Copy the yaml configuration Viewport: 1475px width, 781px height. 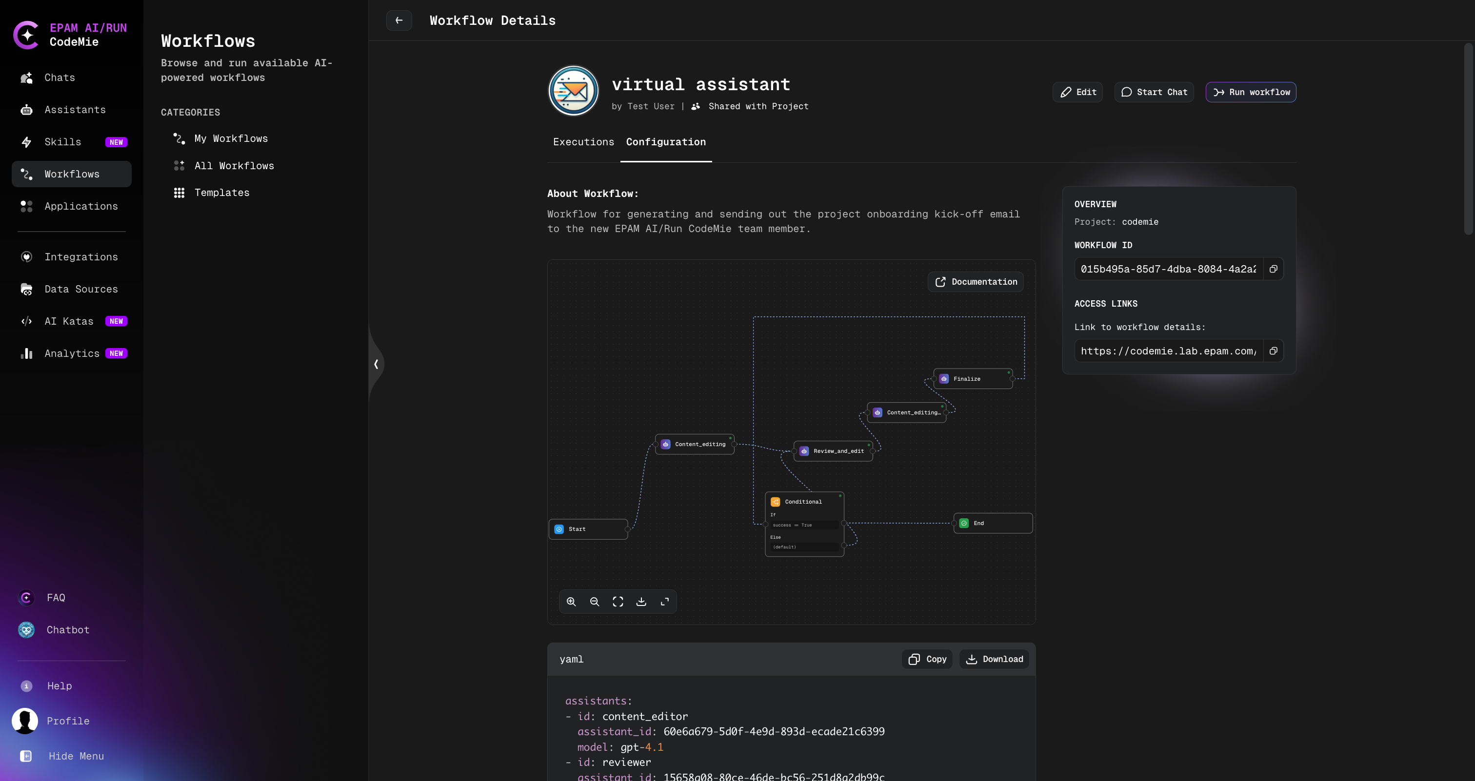tap(927, 659)
